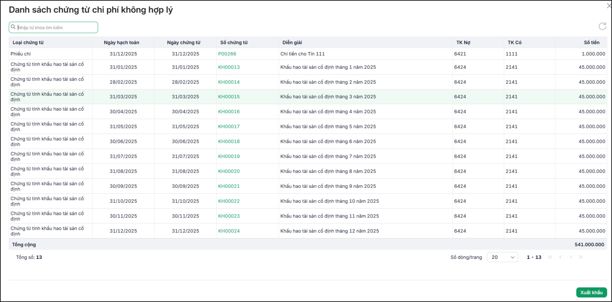Image resolution: width=612 pixels, height=302 pixels.
Task: Sort by Ngày hạch toán column header
Action: (122, 42)
